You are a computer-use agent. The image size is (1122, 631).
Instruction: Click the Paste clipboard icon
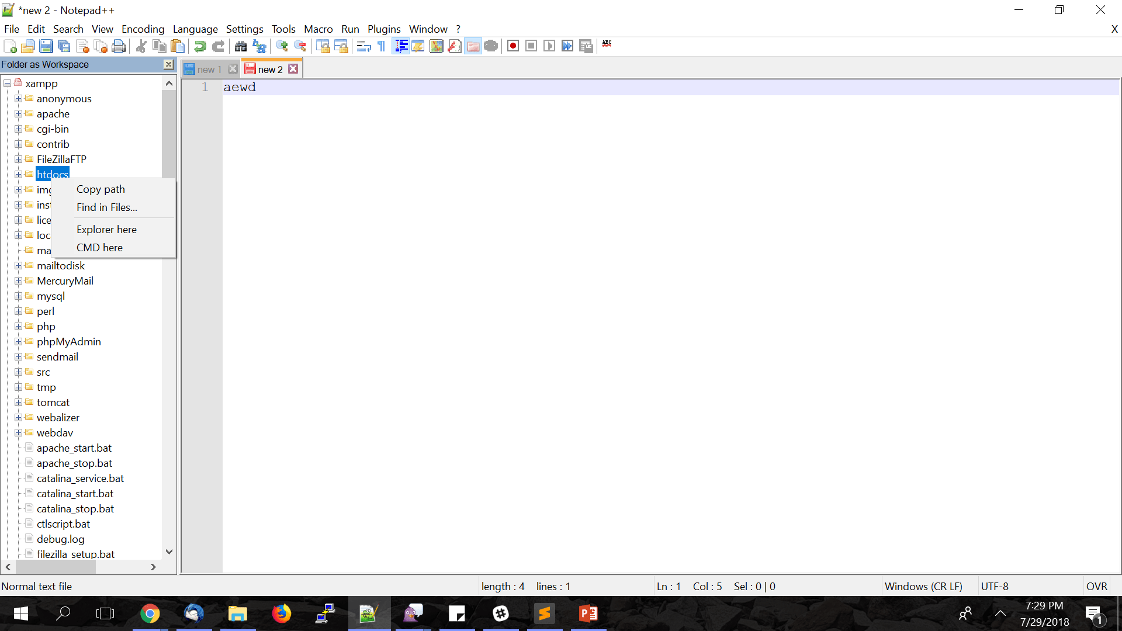click(178, 46)
